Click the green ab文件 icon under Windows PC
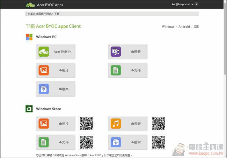 pos(116,70)
